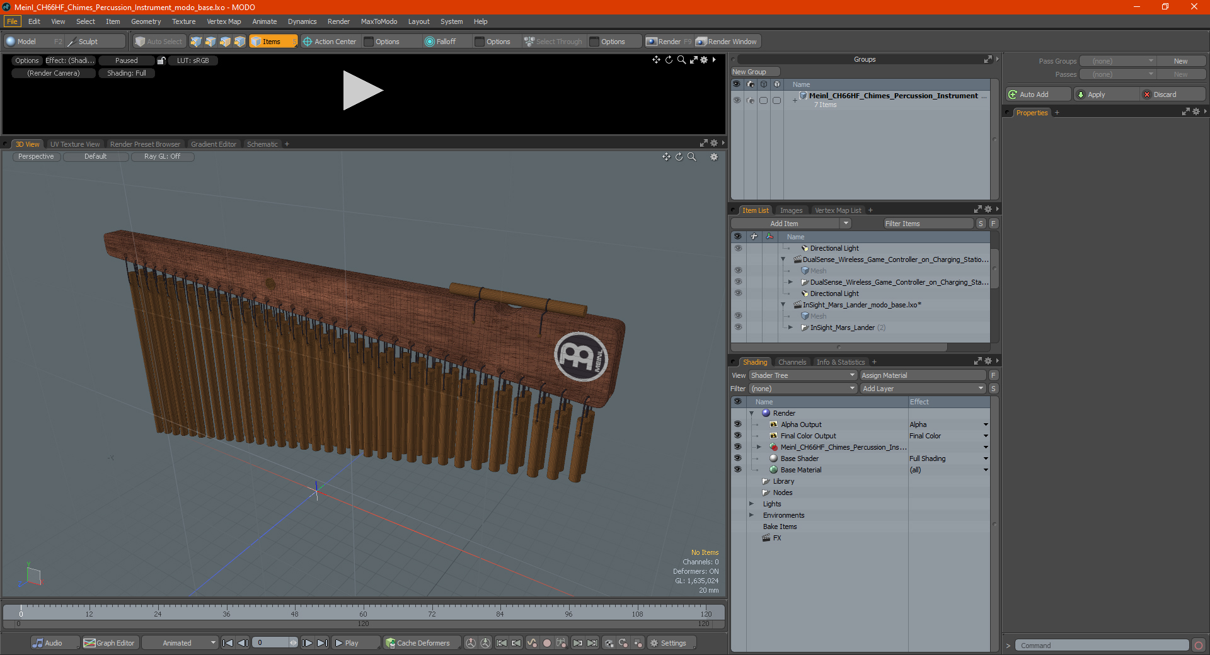
Task: Switch to Images tab
Action: point(791,210)
